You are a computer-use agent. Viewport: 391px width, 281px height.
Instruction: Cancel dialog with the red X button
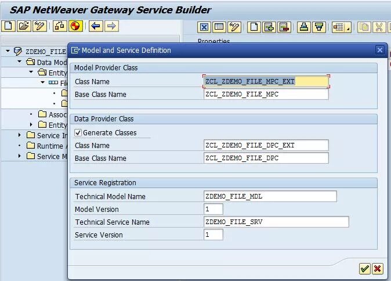(378, 269)
